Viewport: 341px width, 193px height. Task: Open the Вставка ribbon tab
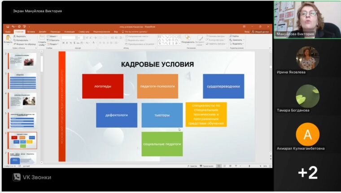tap(31, 32)
